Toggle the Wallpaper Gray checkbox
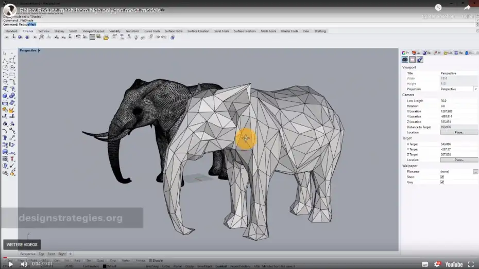Image resolution: width=479 pixels, height=269 pixels. [442, 182]
